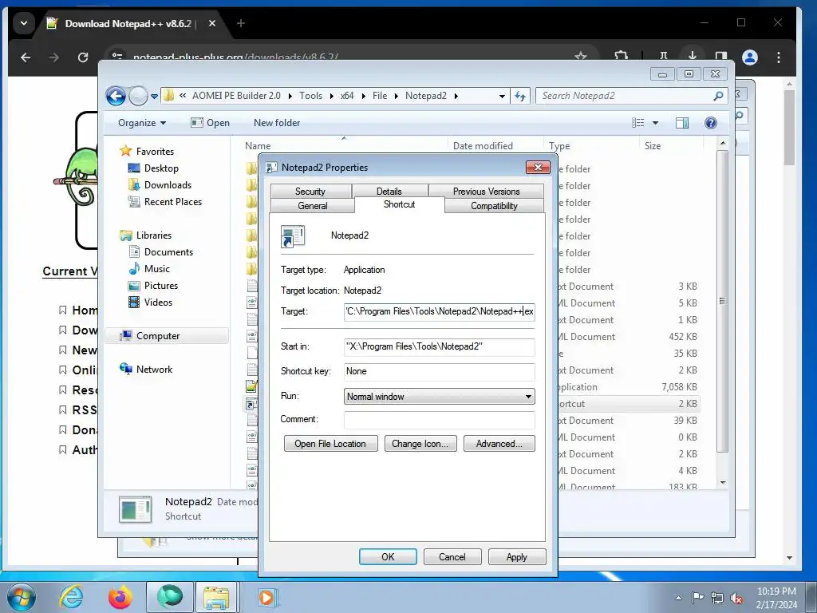Screen dimensions: 817x613
Task: Reload the Chrome page
Action: point(83,57)
